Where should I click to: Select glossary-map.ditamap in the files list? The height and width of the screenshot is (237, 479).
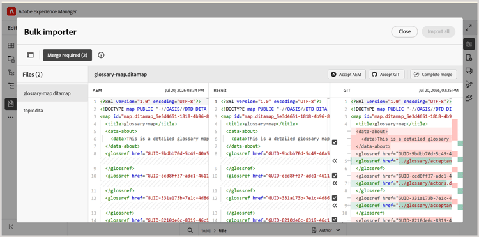[52, 93]
